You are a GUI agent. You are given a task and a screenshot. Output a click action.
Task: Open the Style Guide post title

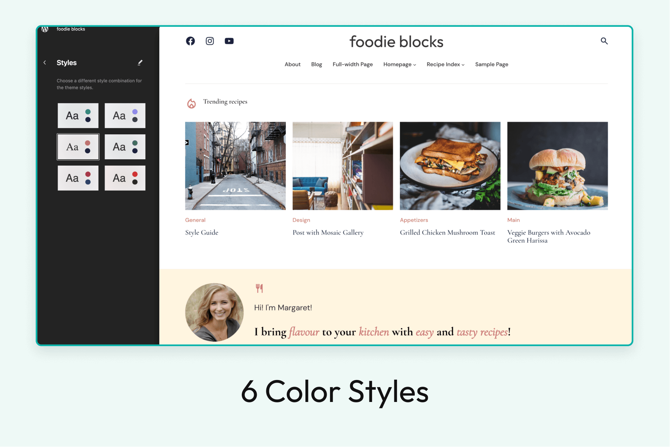click(x=202, y=233)
